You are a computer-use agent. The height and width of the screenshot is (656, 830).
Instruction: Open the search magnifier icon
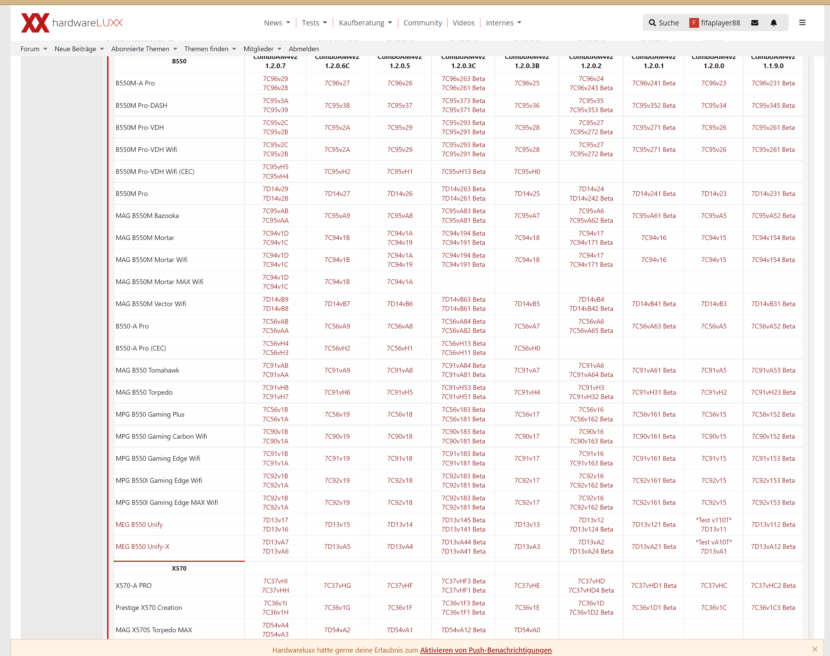coord(652,23)
